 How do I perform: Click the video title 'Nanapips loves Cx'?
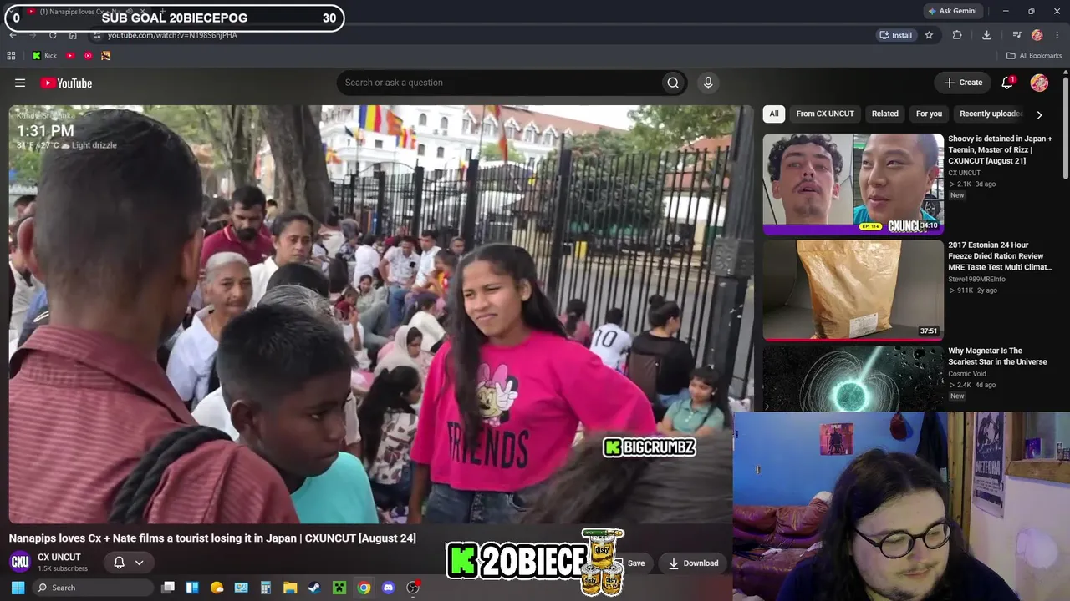212,538
